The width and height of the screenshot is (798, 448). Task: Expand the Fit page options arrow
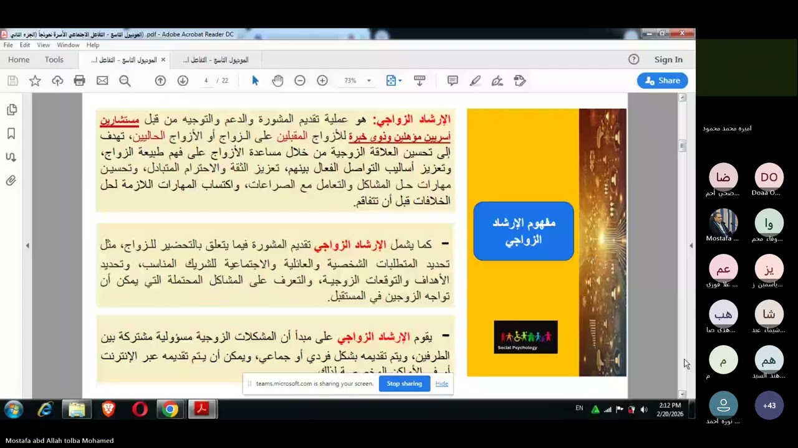(x=400, y=81)
